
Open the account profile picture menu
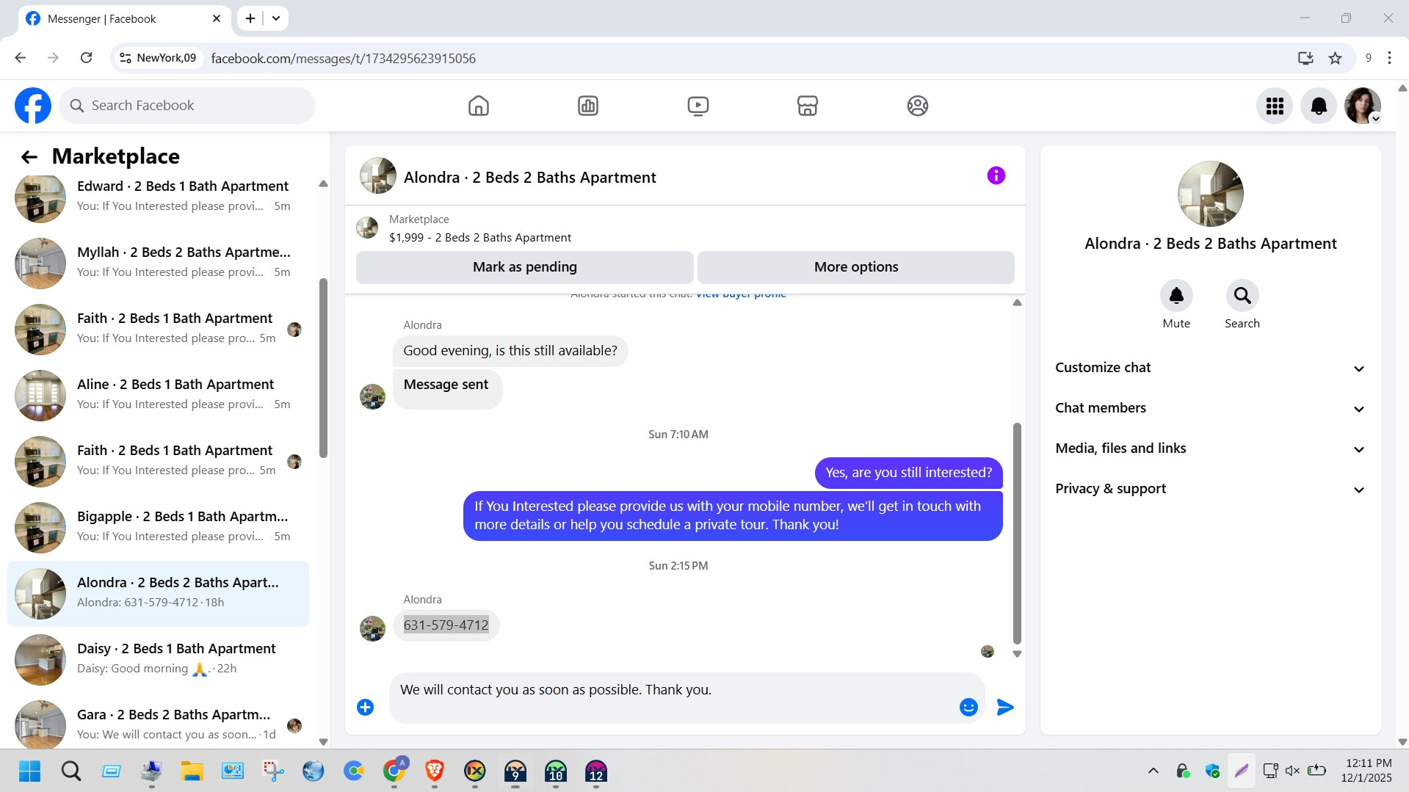[x=1363, y=106]
